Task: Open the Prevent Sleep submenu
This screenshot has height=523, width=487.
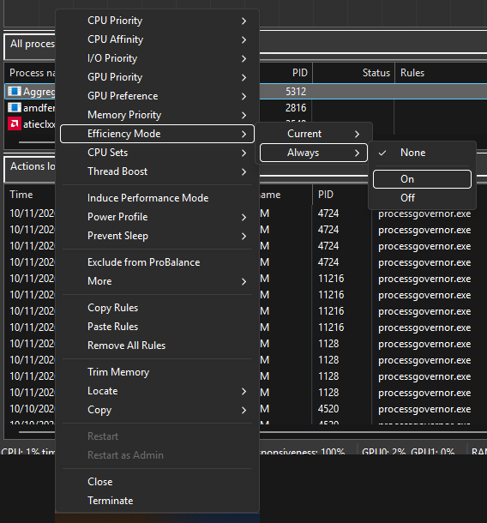Action: [x=157, y=236]
